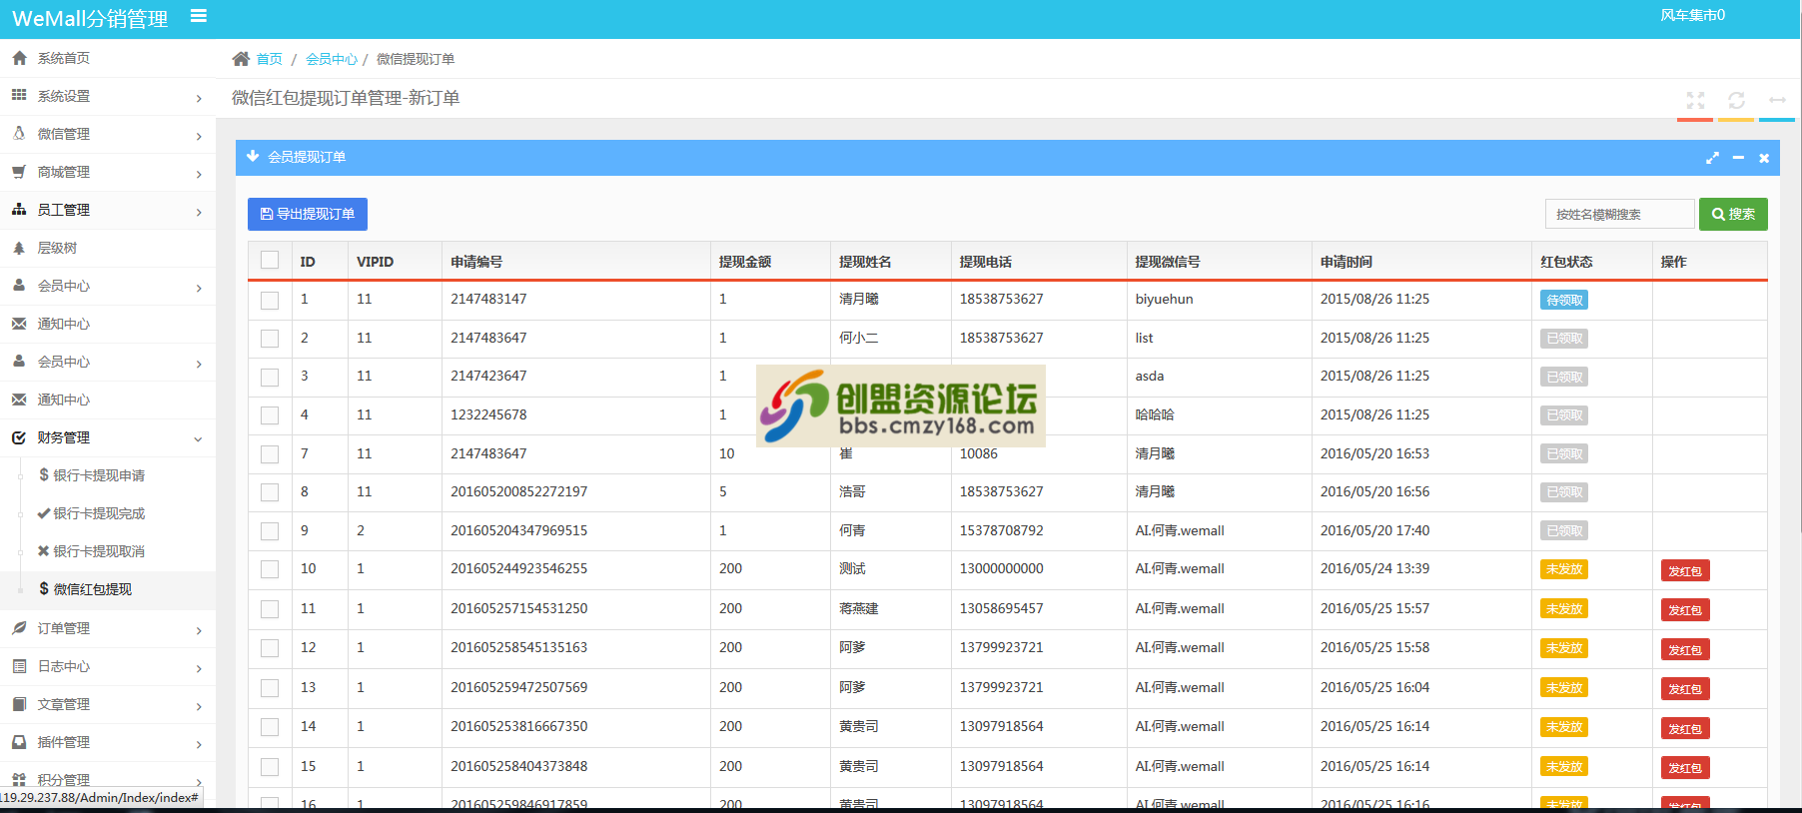
Task: Click 发红包 in the ID 14 row
Action: 1685,728
